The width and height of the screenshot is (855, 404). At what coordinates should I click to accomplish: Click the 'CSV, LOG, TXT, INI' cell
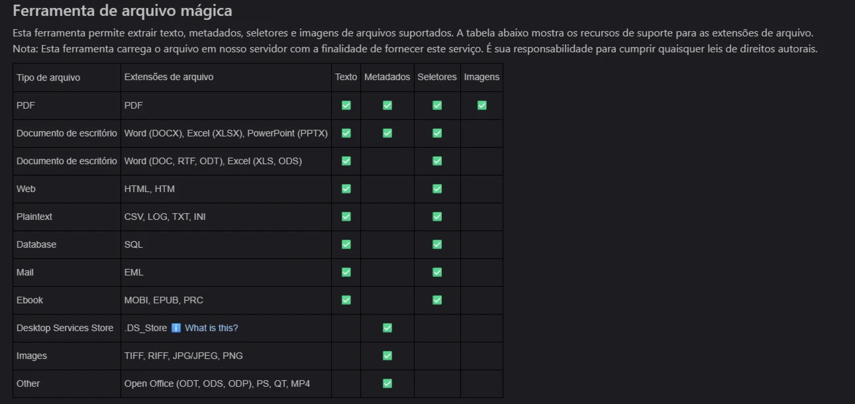point(165,217)
